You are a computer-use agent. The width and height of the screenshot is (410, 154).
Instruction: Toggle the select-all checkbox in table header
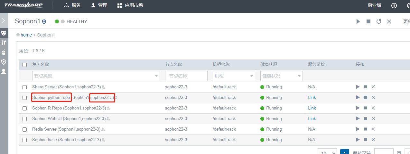(25, 65)
